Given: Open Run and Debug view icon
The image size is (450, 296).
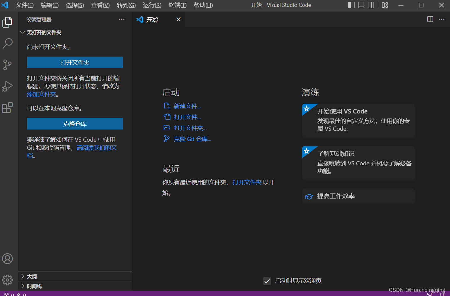Looking at the screenshot, I should tap(7, 86).
